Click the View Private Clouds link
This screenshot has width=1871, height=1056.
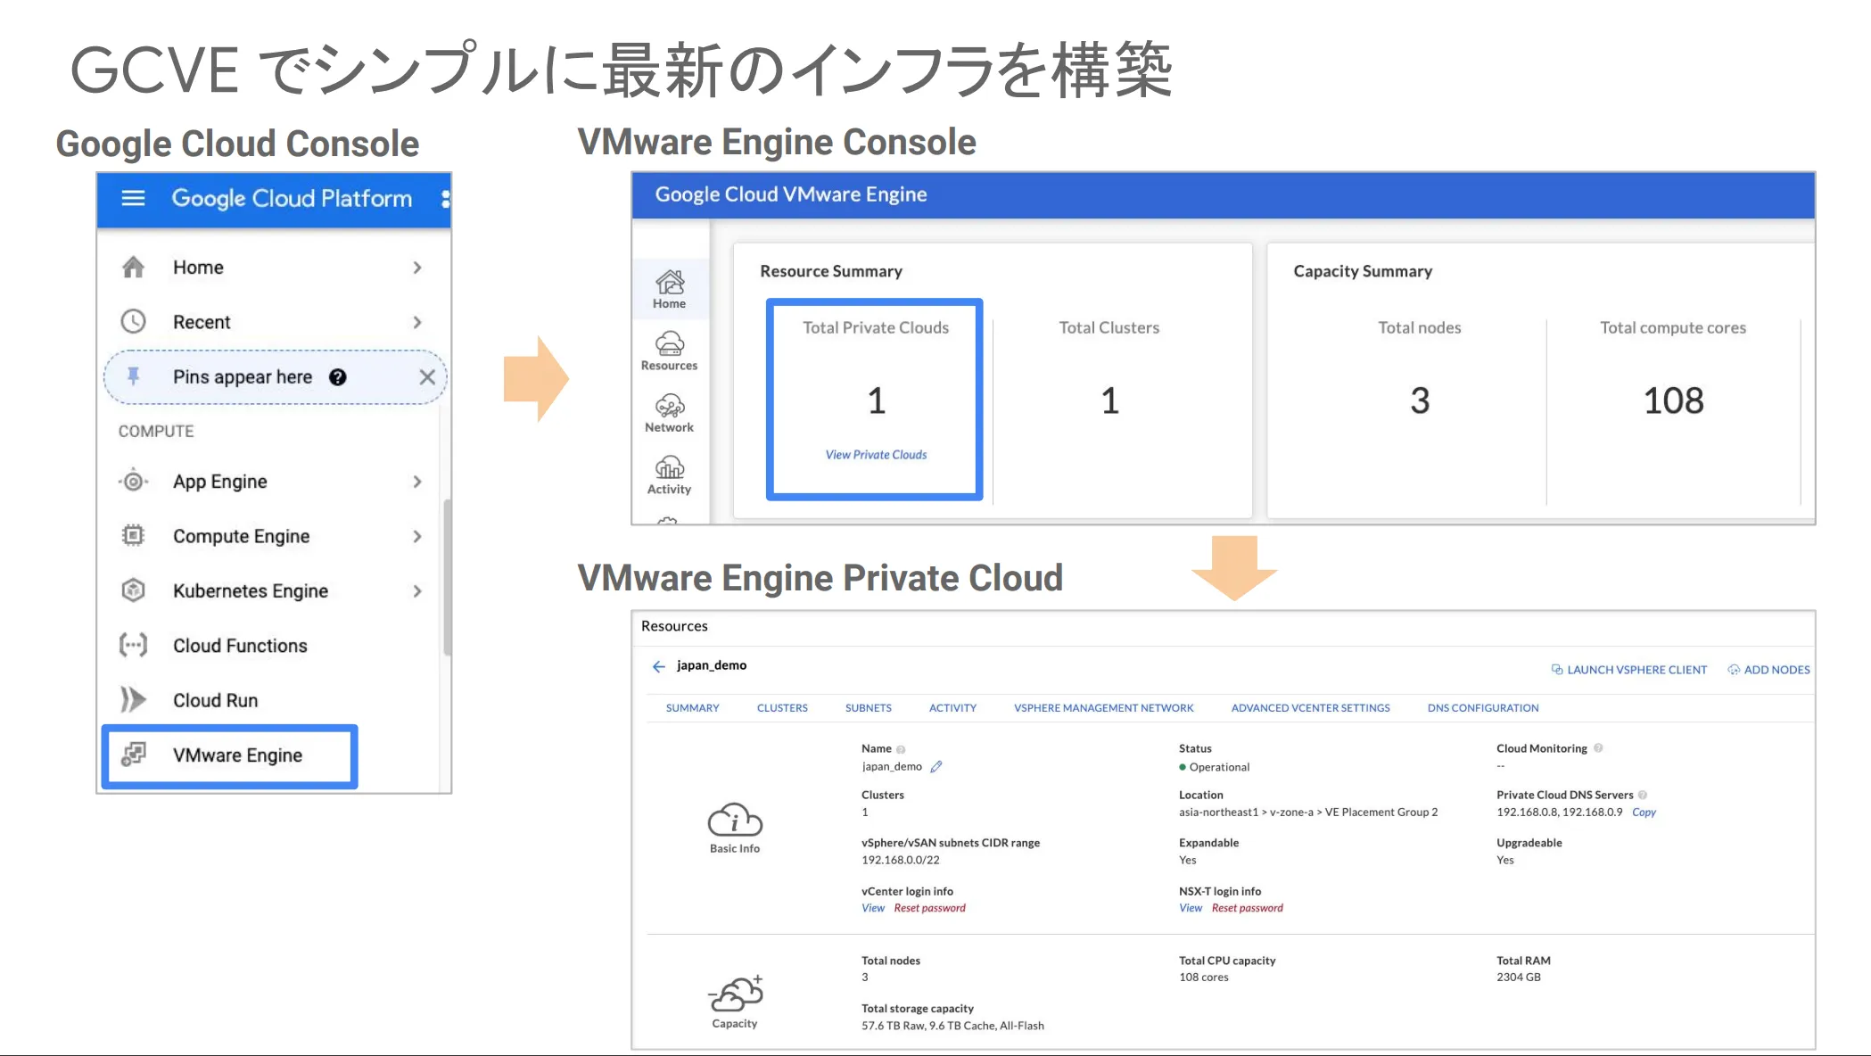[x=876, y=455]
